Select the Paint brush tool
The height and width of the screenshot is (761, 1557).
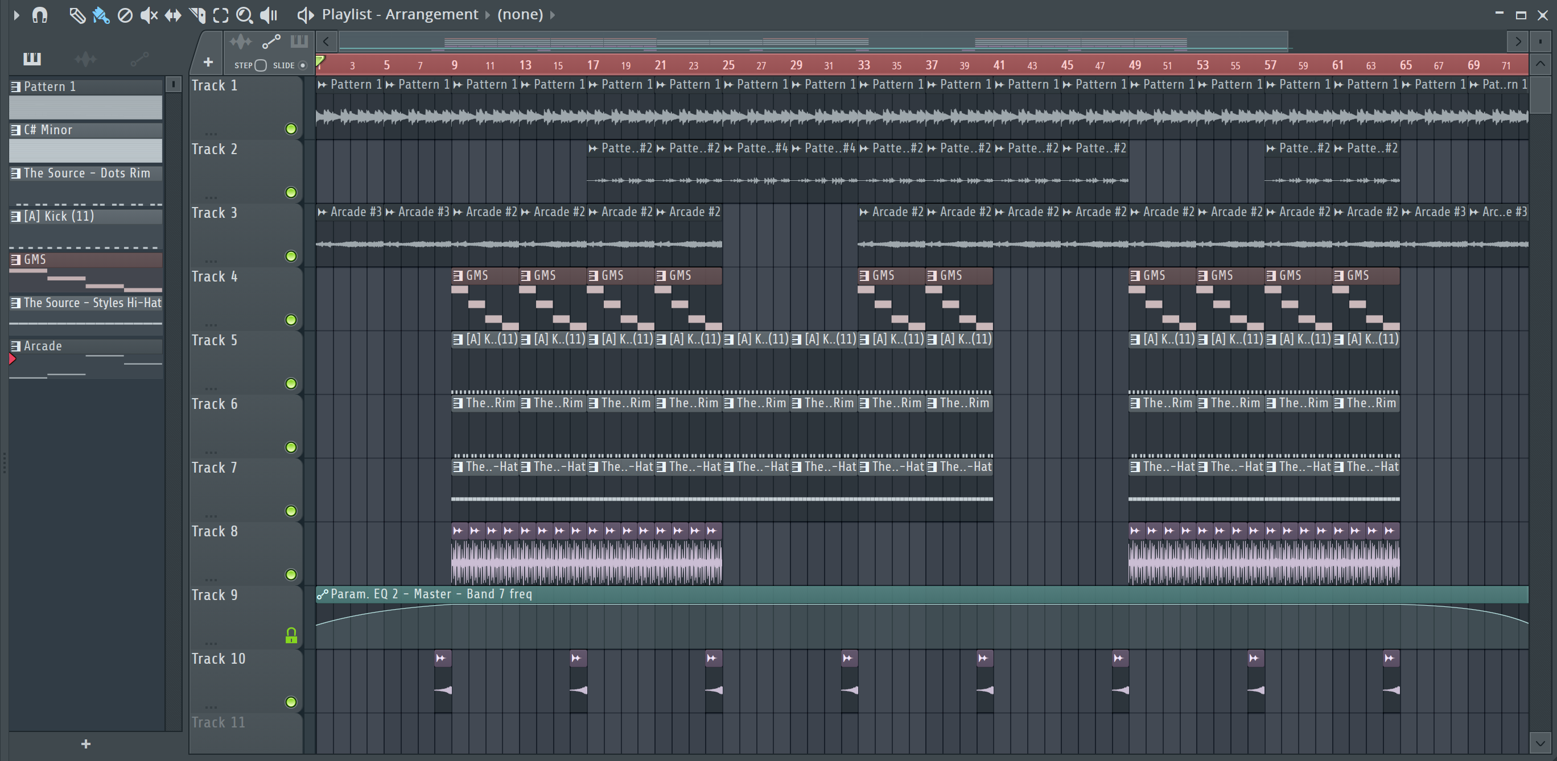(101, 15)
